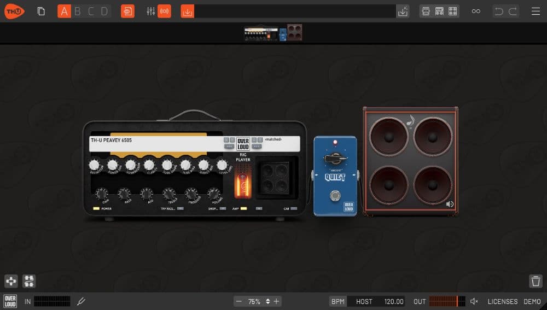Click the Clarity knob on the amp
The image size is (547, 310).
(149, 165)
